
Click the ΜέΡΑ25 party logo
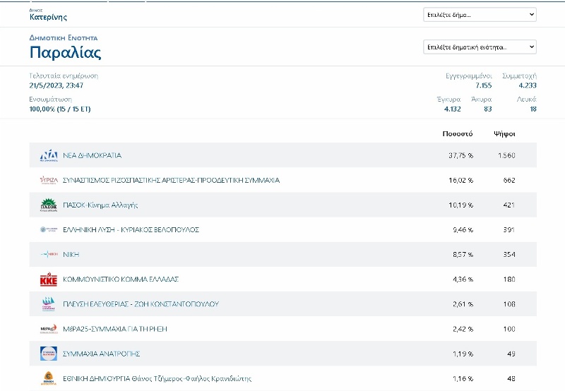coord(49,329)
